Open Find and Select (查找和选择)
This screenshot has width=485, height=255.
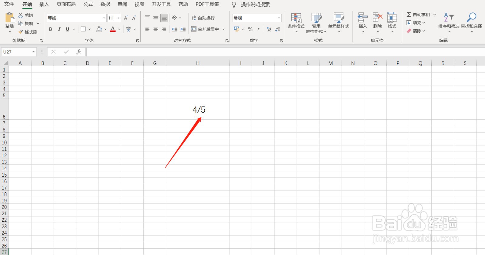click(471, 23)
